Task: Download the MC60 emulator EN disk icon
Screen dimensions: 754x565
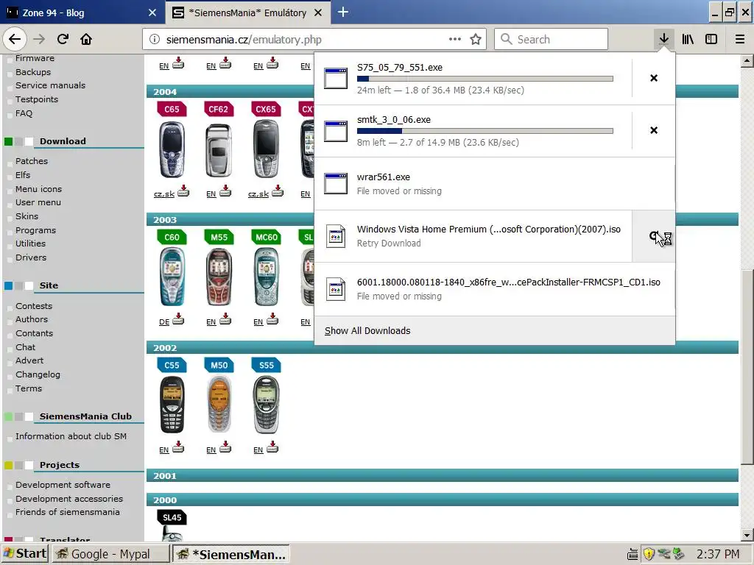Action: point(272,319)
